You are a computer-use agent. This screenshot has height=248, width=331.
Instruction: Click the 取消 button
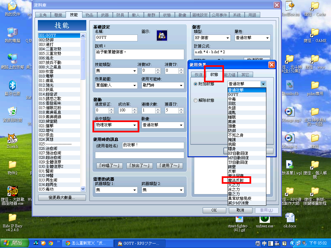click(240, 210)
